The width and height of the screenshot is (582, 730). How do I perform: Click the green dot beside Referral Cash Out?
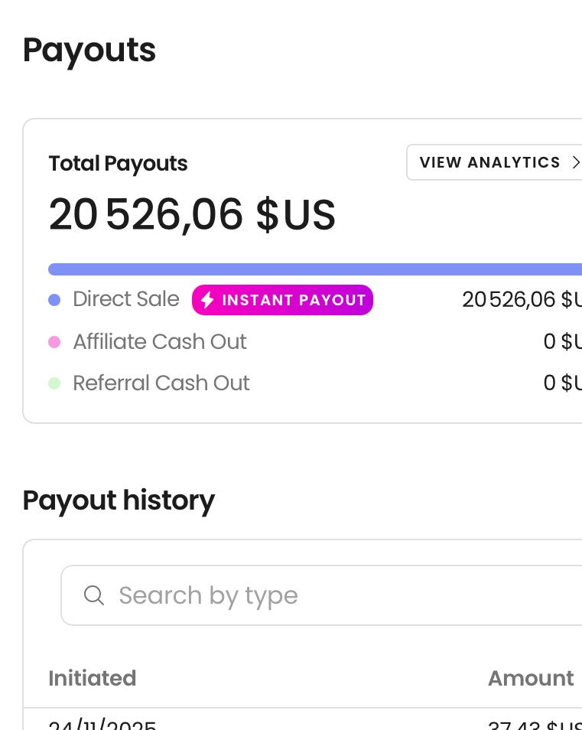coord(54,383)
